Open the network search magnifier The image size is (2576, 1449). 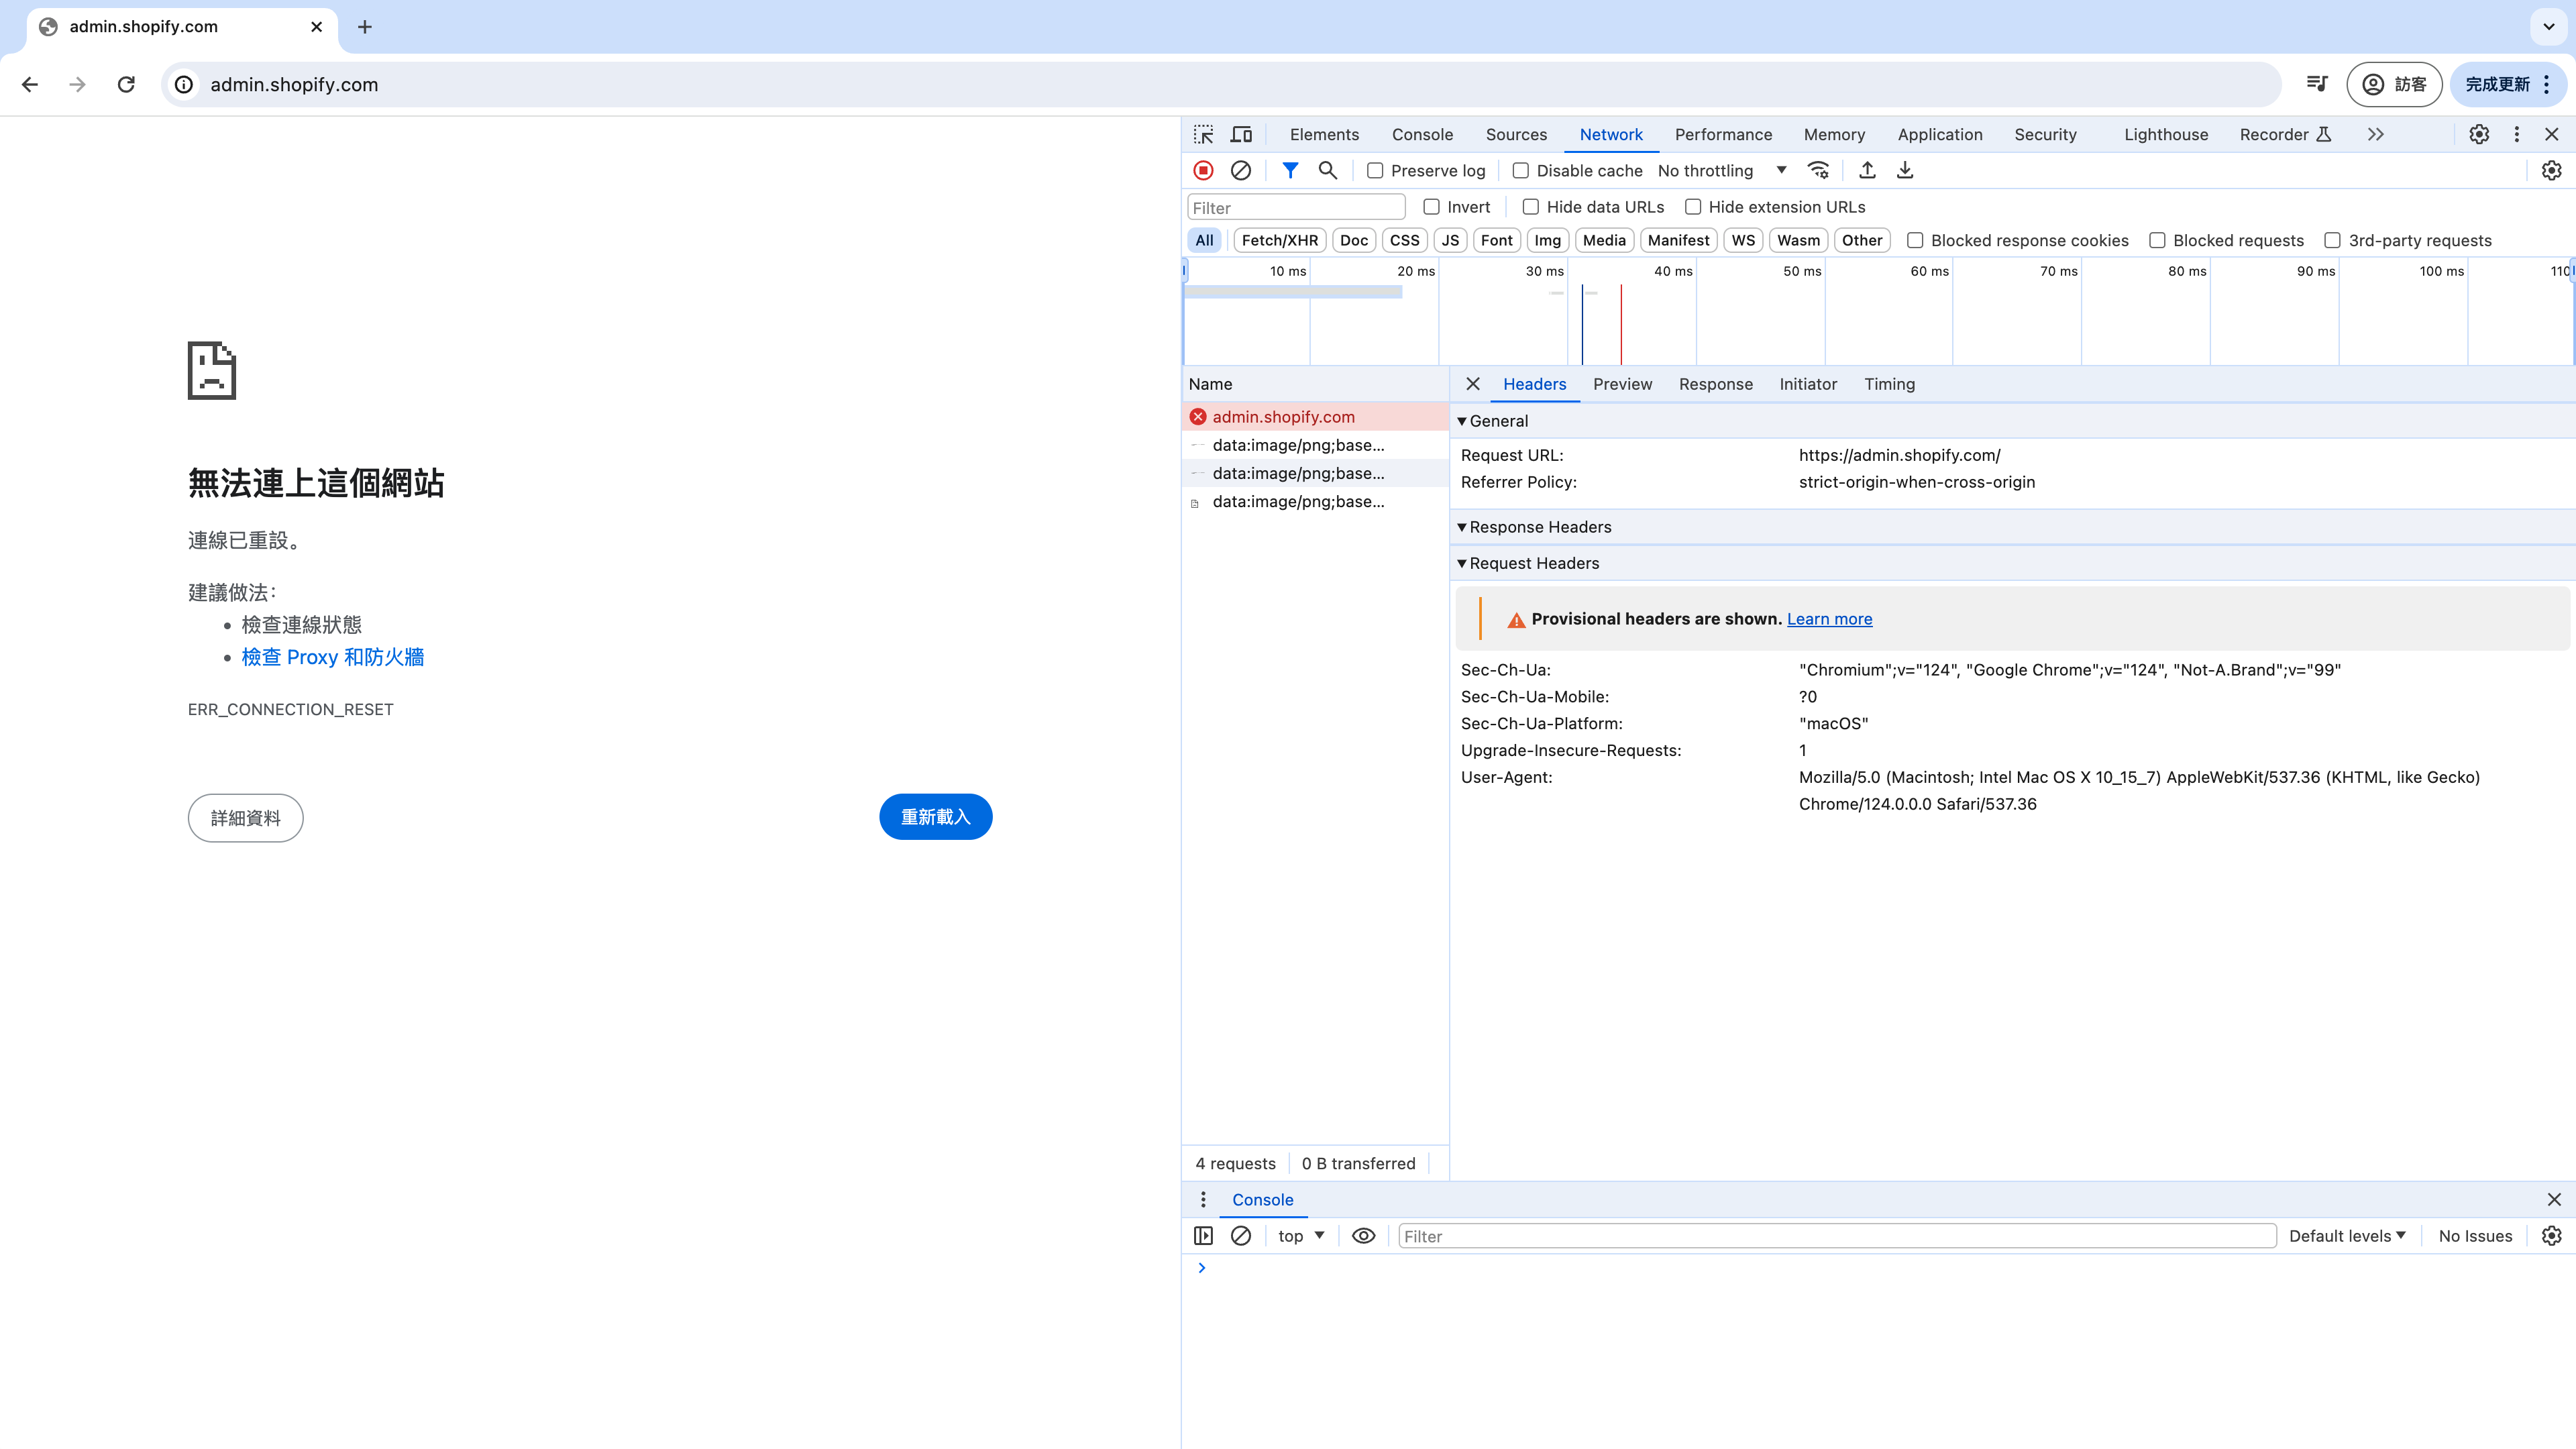pos(1327,171)
